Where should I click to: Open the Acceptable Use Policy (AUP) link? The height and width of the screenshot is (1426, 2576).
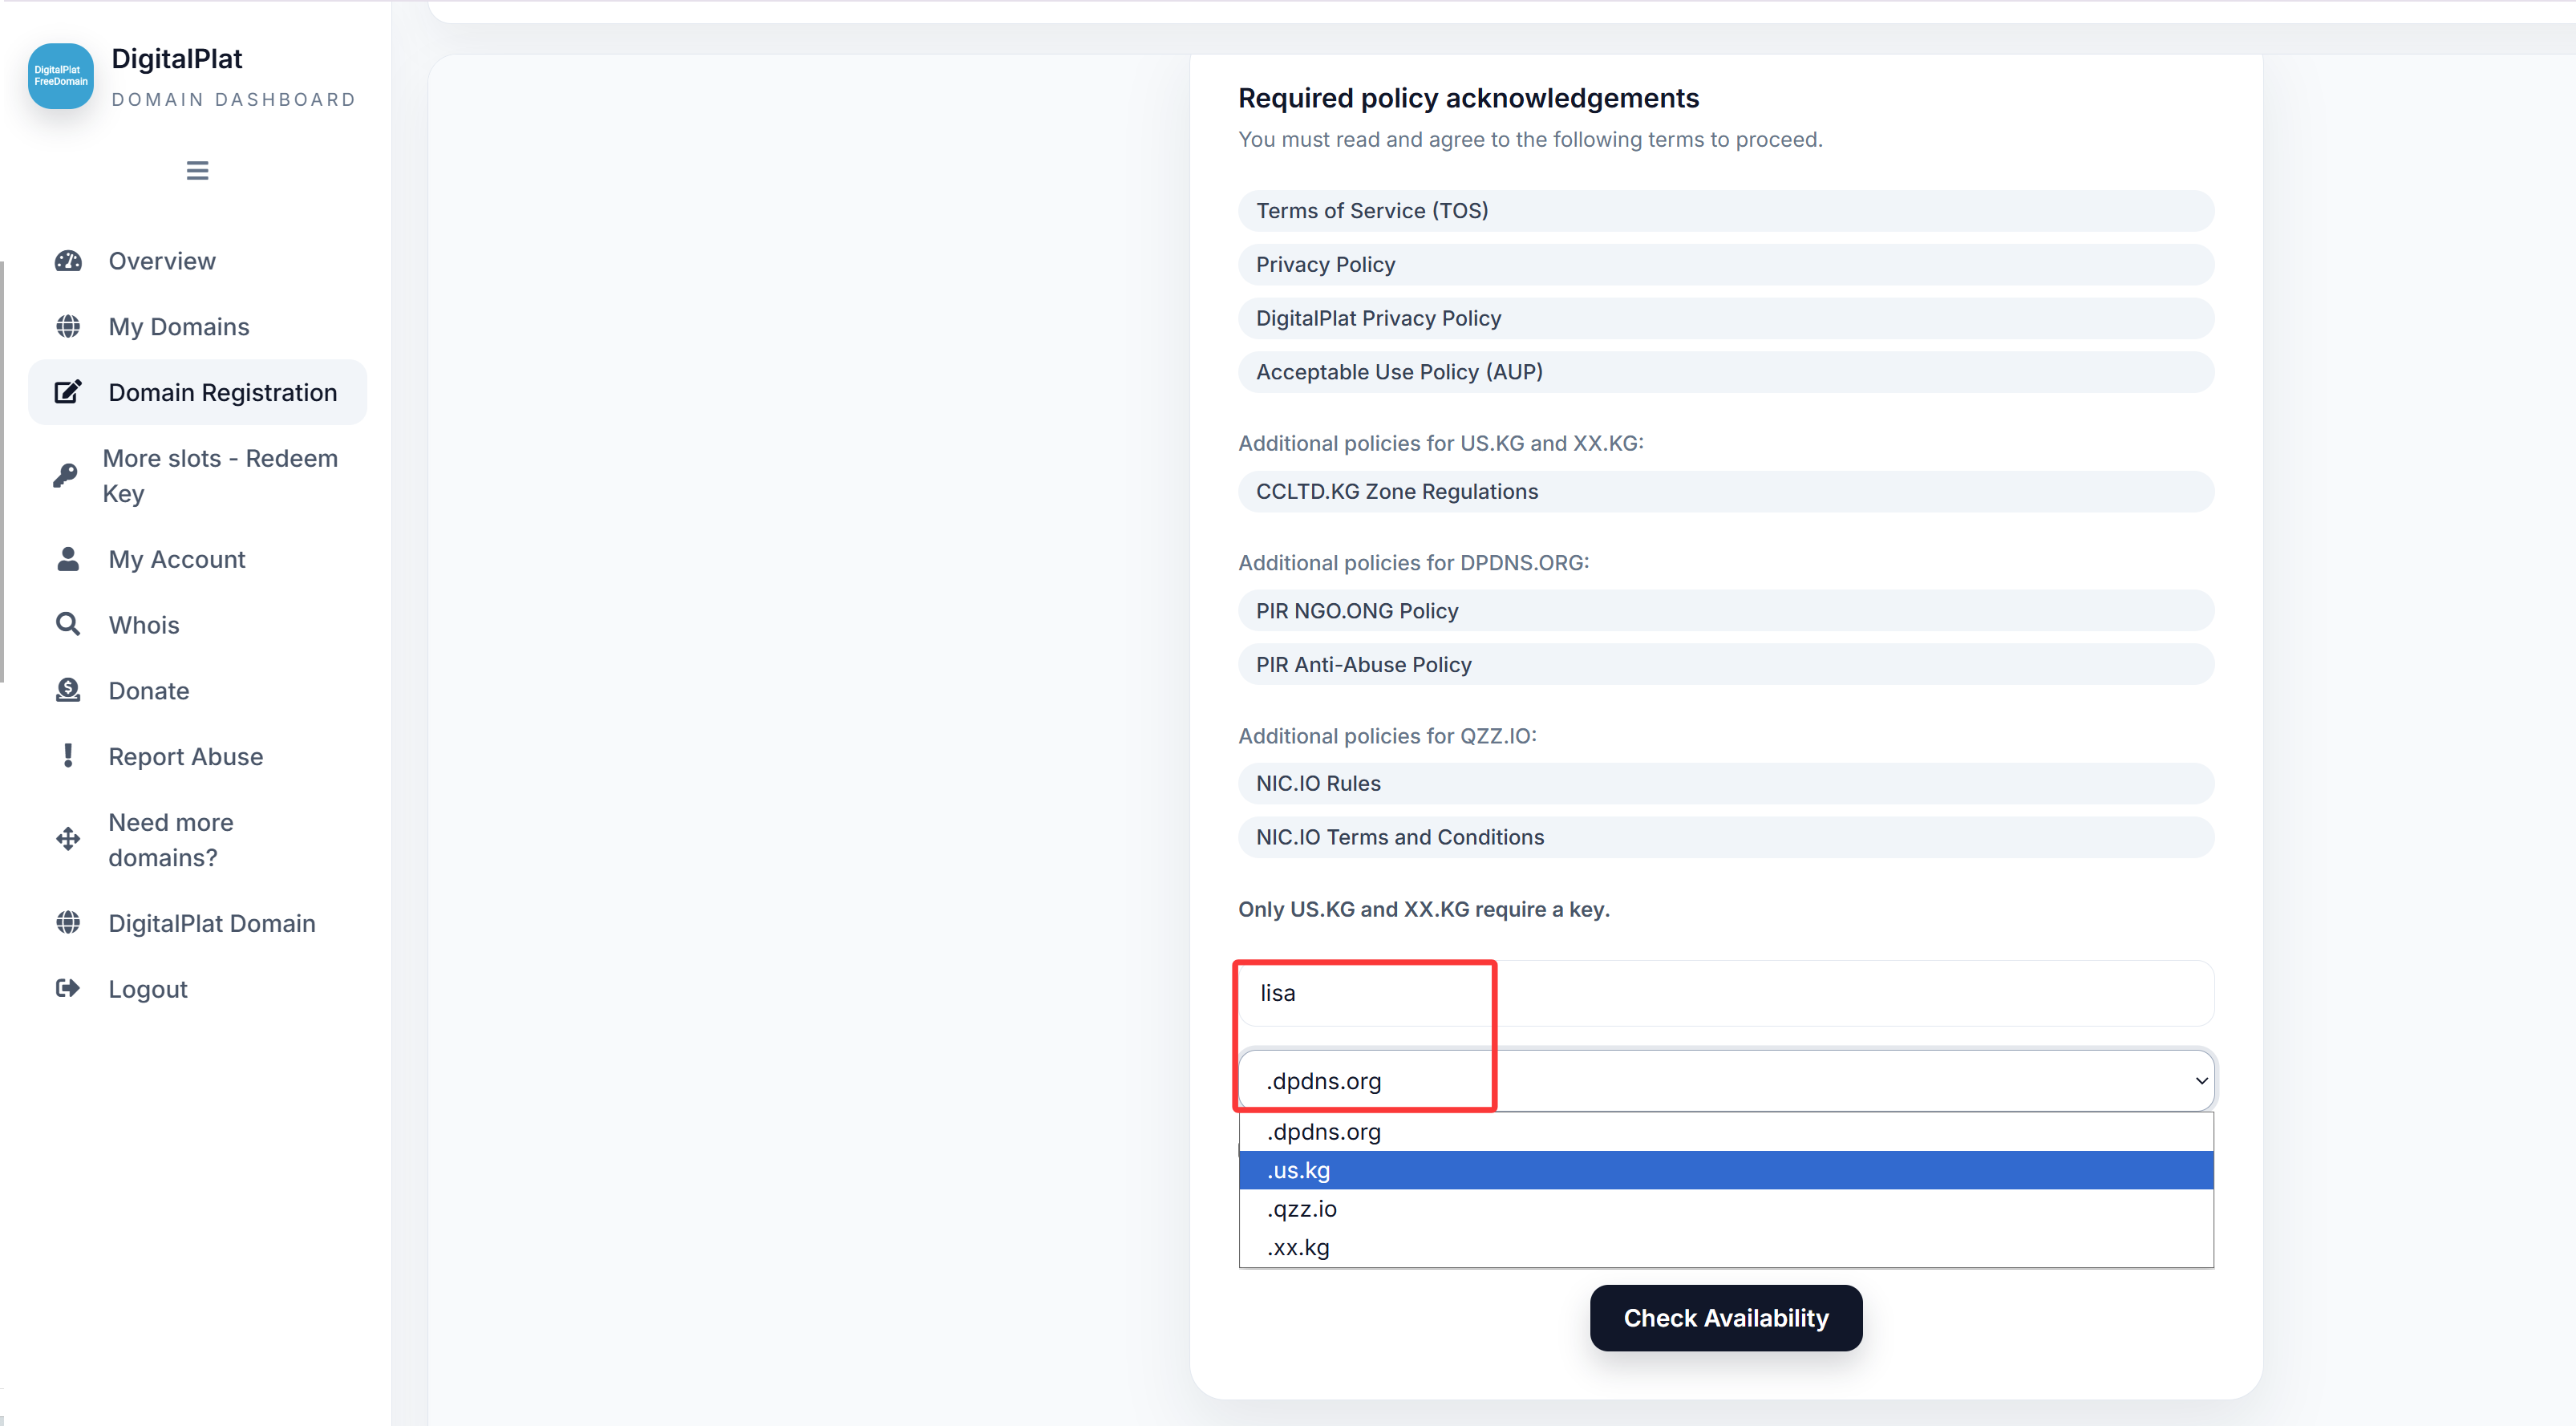pos(1399,372)
